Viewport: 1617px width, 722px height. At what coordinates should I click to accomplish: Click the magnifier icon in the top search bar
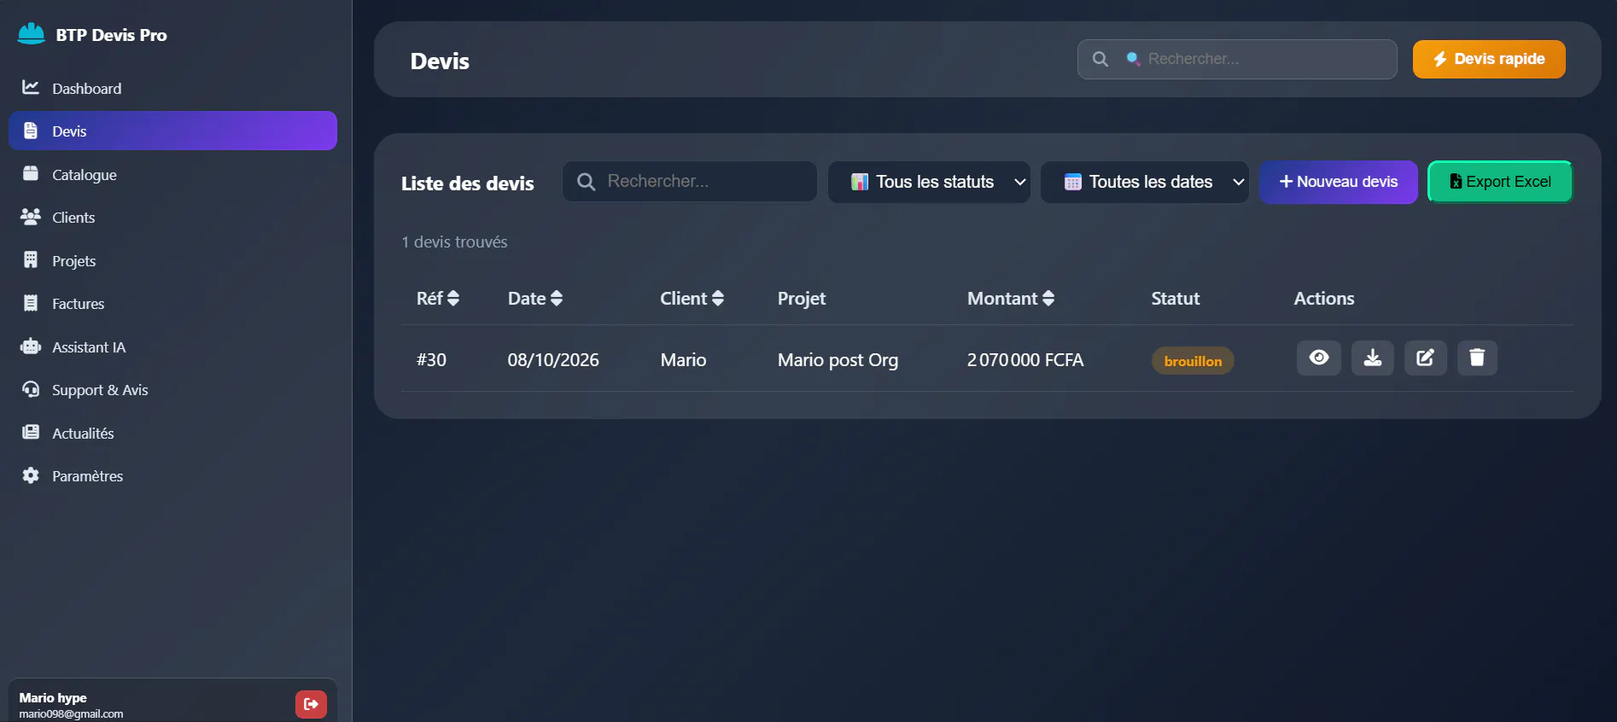click(x=1100, y=59)
